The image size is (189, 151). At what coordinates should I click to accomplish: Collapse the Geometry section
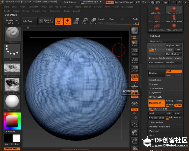coord(156,41)
